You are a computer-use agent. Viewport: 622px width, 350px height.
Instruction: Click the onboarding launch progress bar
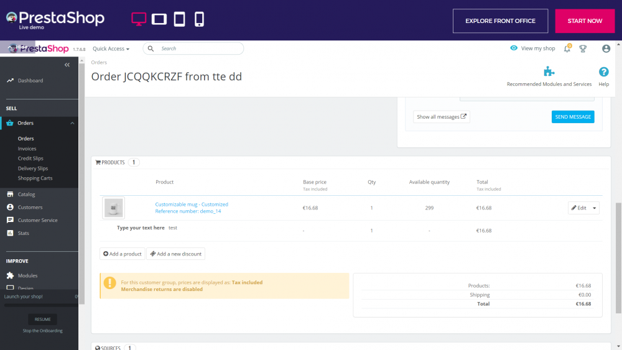pos(39,305)
